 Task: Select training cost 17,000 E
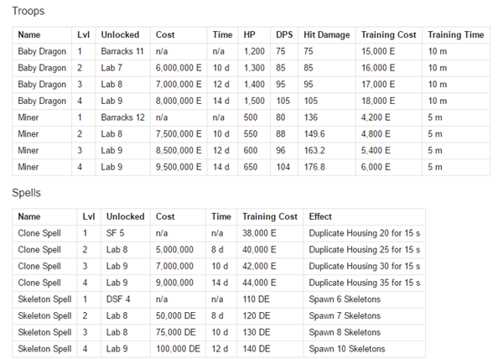click(378, 85)
